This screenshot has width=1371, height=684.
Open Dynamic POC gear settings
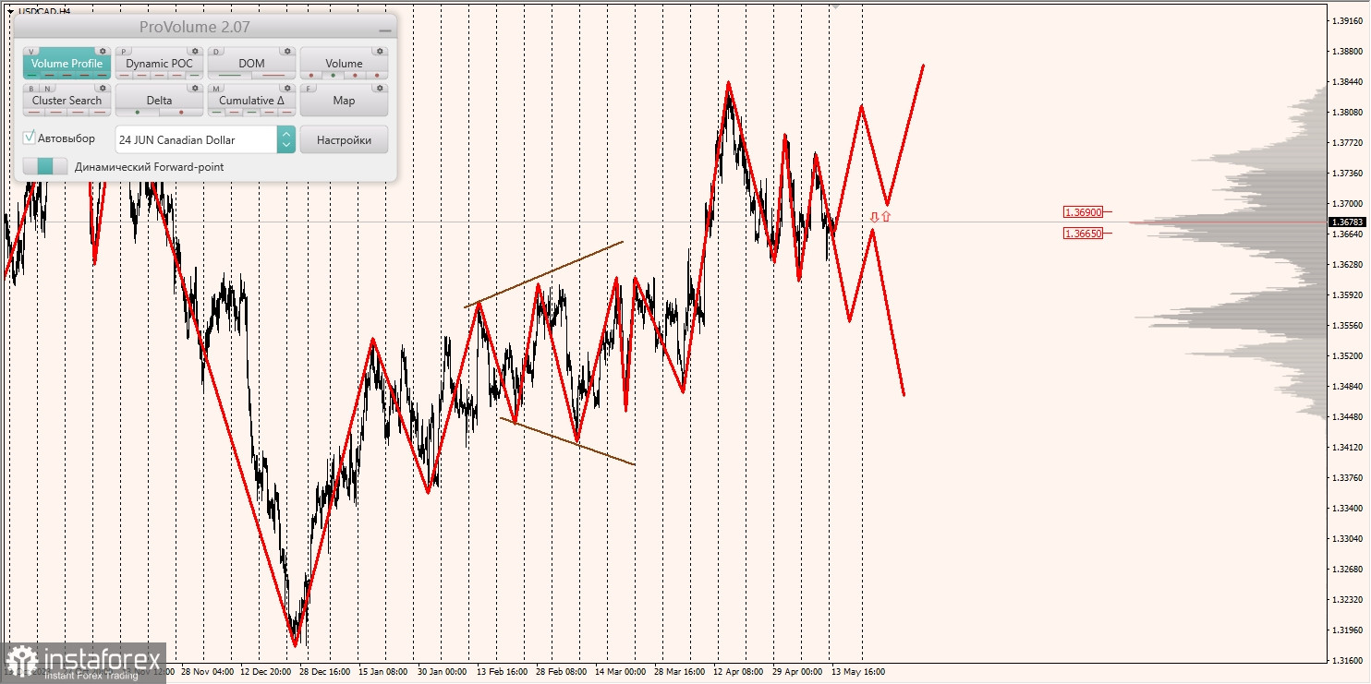pos(195,51)
